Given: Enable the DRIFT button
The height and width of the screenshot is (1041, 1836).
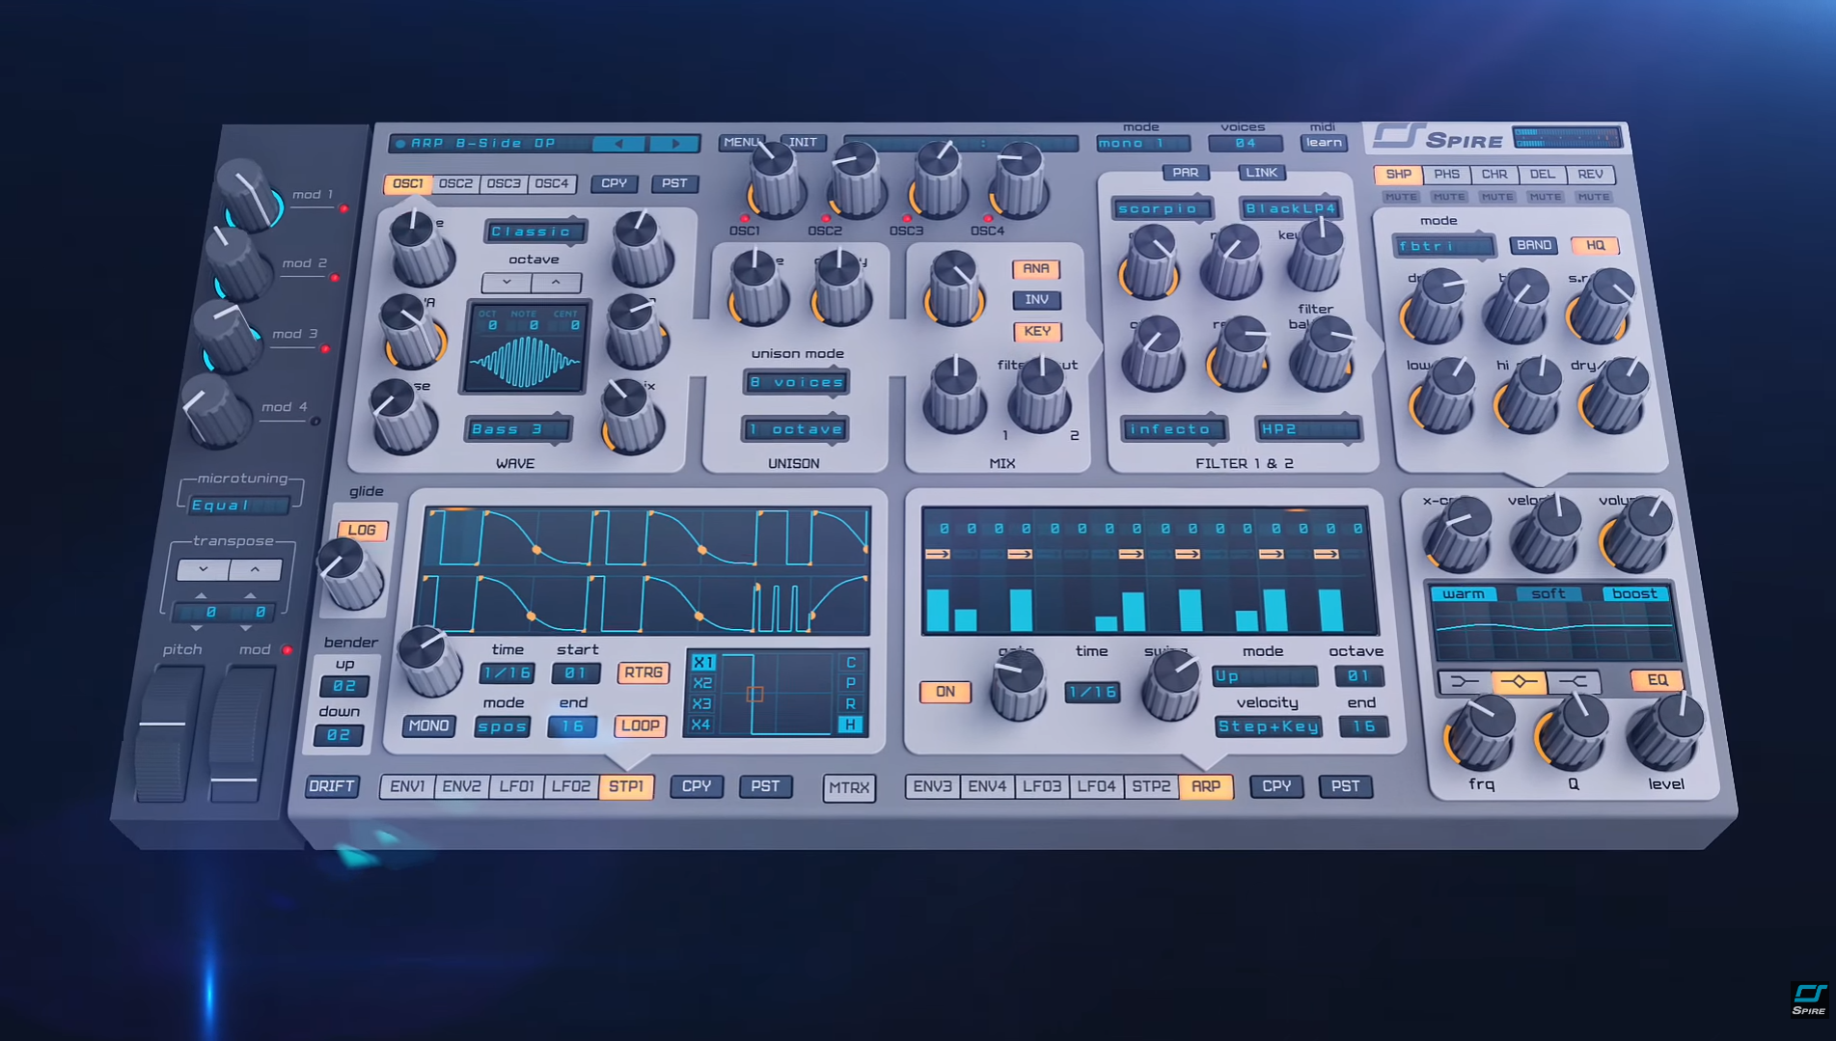Looking at the screenshot, I should pyautogui.click(x=331, y=786).
